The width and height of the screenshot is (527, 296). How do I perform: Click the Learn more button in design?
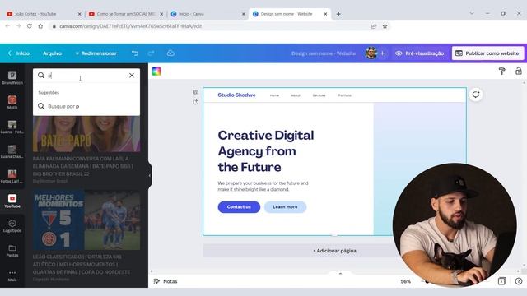[285, 207]
